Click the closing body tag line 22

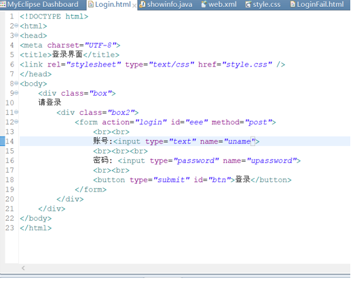36,218
